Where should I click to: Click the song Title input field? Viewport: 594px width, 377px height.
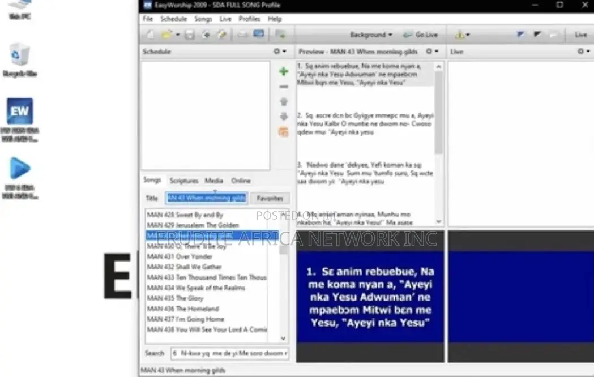click(207, 198)
